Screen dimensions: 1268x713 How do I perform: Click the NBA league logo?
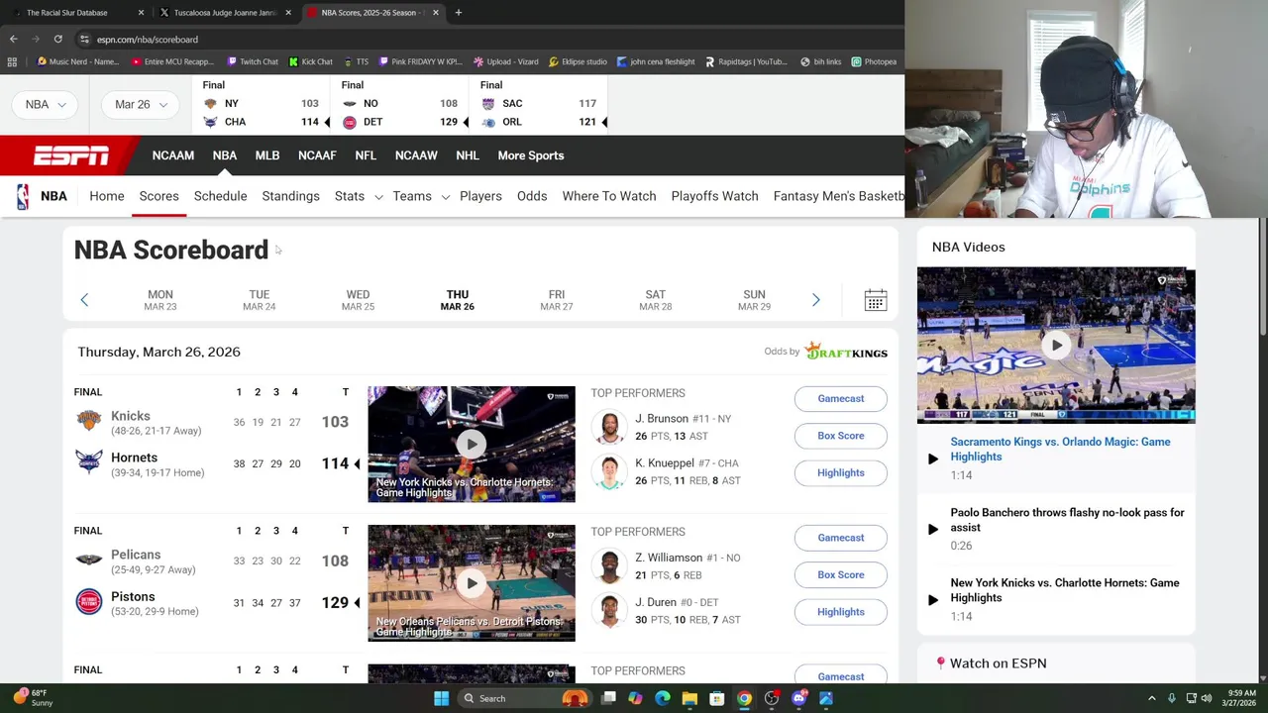[23, 196]
